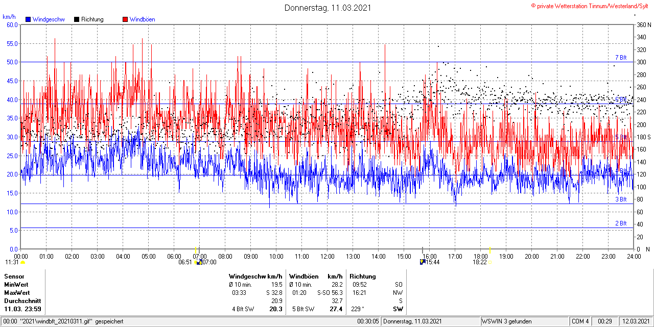Click the 4 Bft SW wind speed entry
654x327 pixels.
pyautogui.click(x=243, y=309)
